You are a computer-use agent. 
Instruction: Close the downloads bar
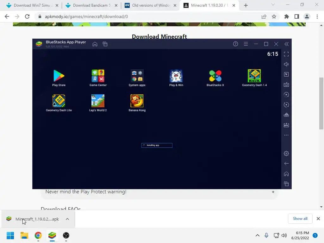point(318,219)
